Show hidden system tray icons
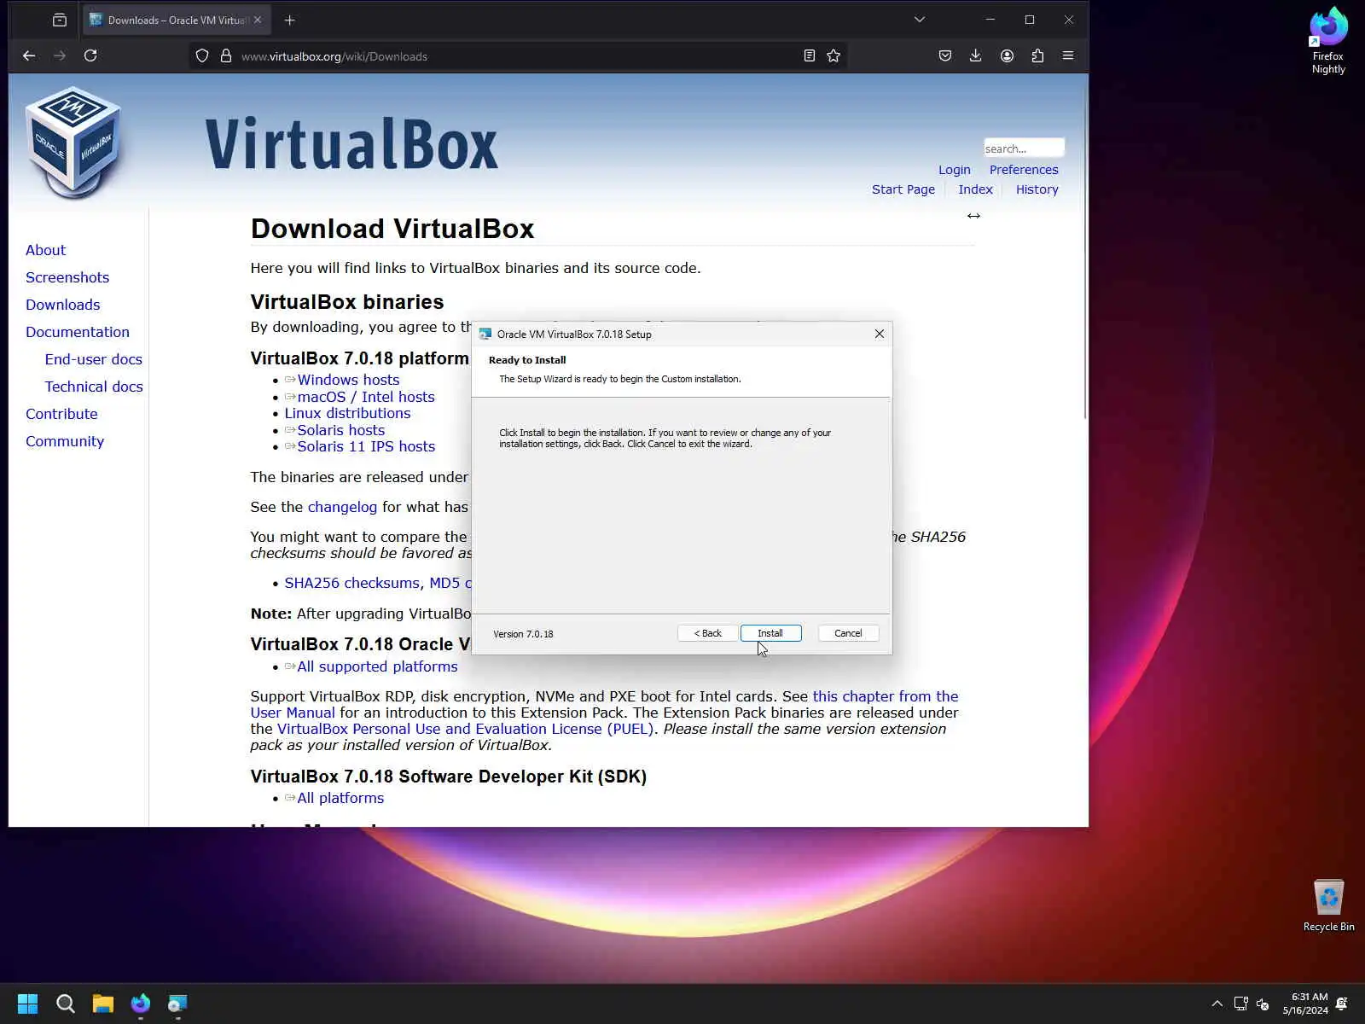1365x1024 pixels. pos(1217,1004)
